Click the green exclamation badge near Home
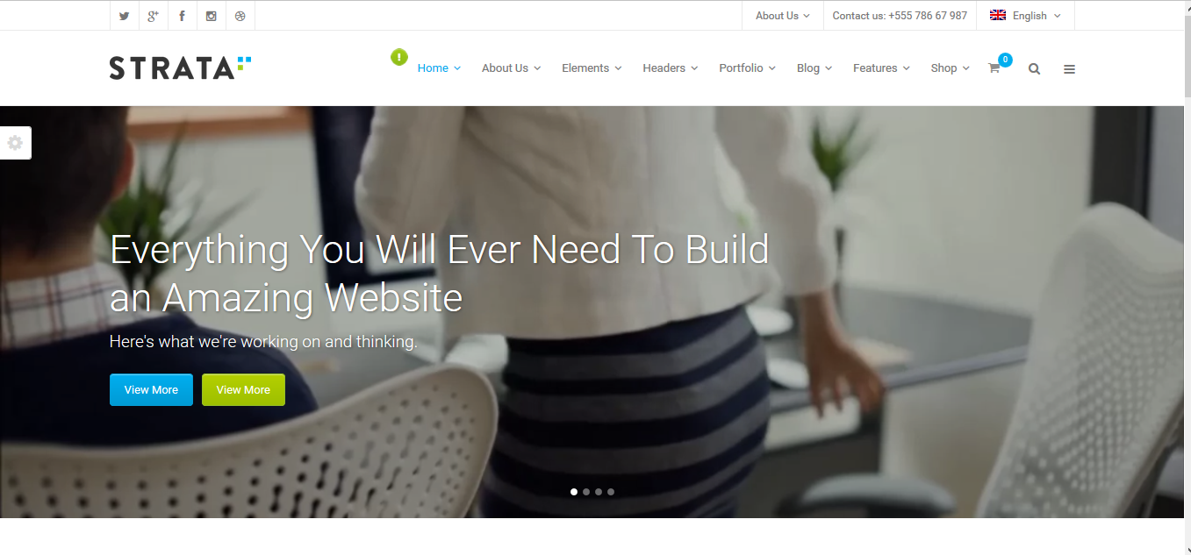 coord(399,57)
